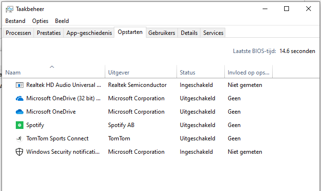The image size is (321, 191).
Task: Open the Services tab
Action: click(213, 33)
